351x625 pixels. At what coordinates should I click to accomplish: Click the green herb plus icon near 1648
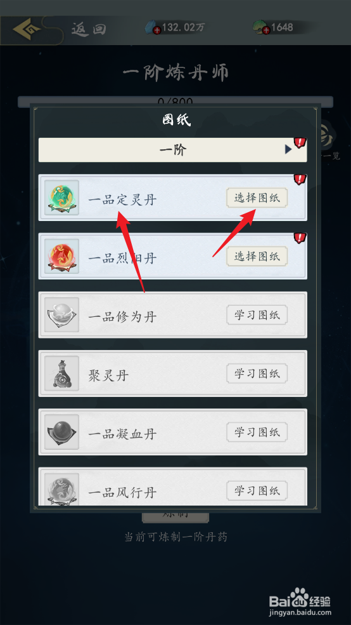click(x=266, y=31)
